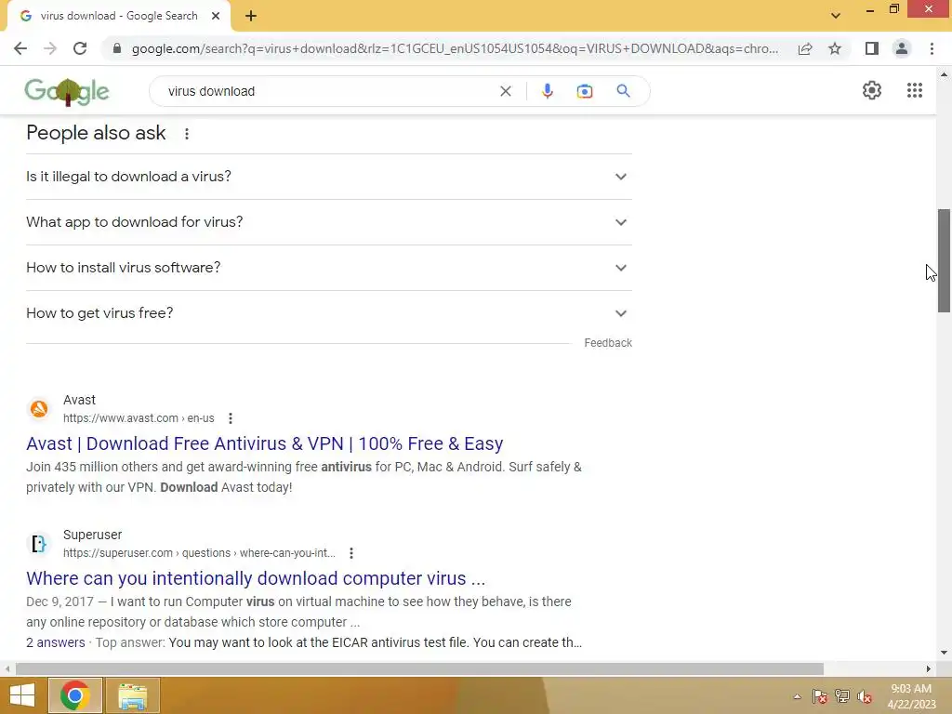Click the browser forward arrow
The height and width of the screenshot is (714, 952).
[50, 48]
